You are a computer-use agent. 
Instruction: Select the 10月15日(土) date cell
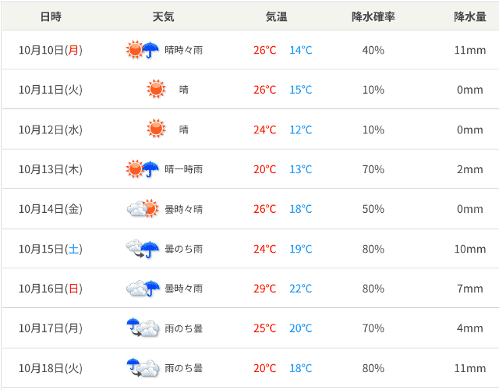[51, 249]
